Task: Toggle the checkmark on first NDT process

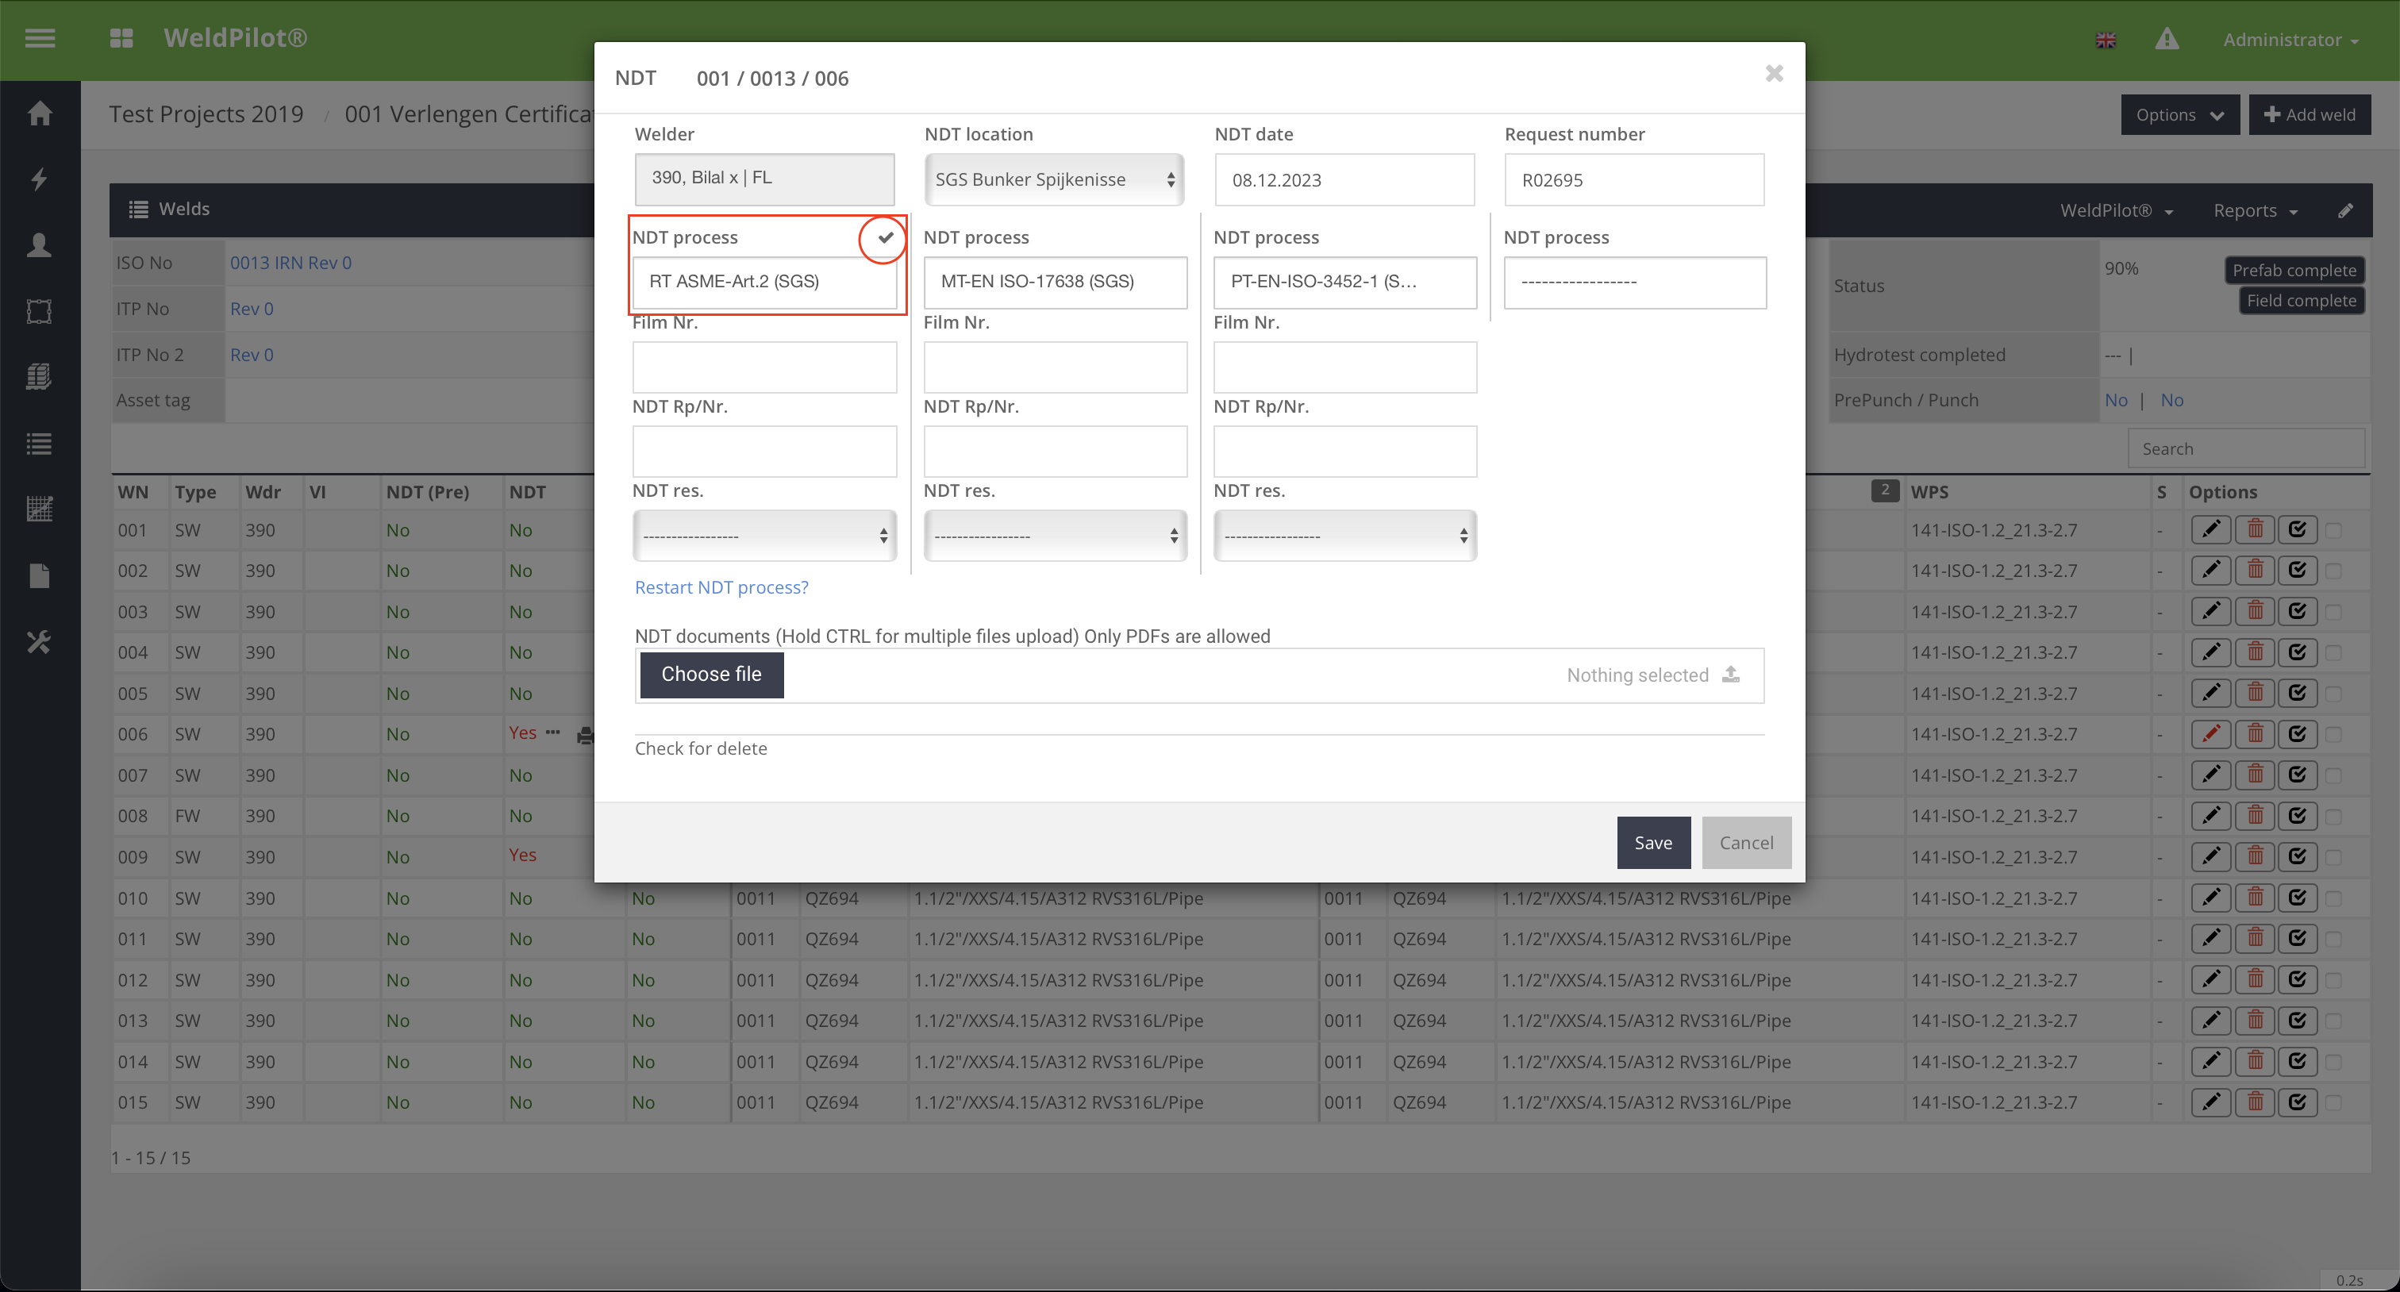Action: (884, 237)
